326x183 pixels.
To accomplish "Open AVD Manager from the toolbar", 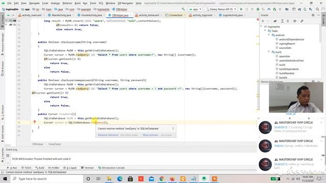I will click(x=305, y=9).
